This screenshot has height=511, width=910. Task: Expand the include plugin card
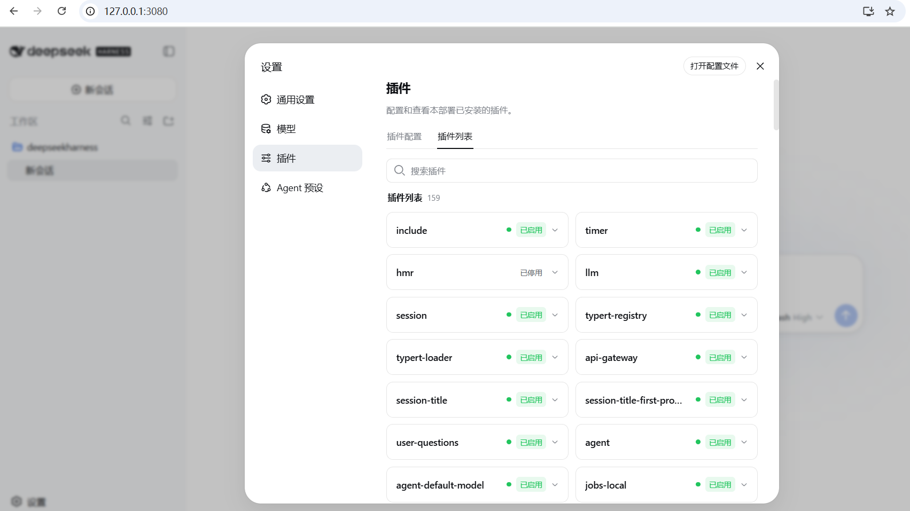(555, 230)
